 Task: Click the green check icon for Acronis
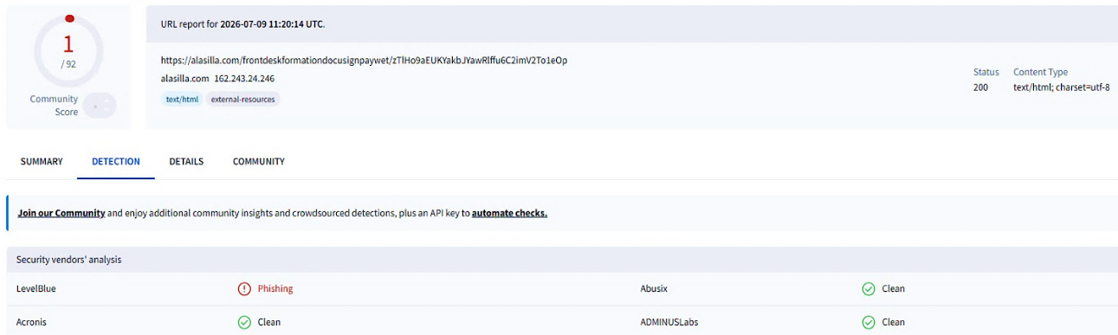tap(244, 322)
